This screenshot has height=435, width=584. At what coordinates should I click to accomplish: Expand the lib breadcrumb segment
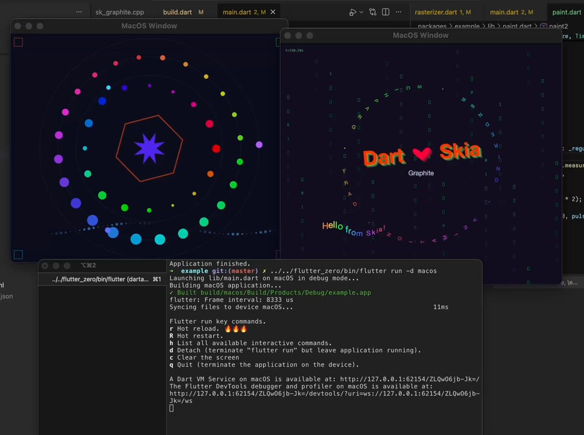click(490, 27)
